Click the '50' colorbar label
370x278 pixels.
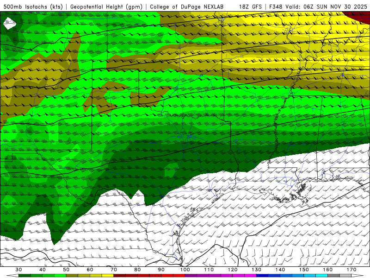(x=66, y=270)
